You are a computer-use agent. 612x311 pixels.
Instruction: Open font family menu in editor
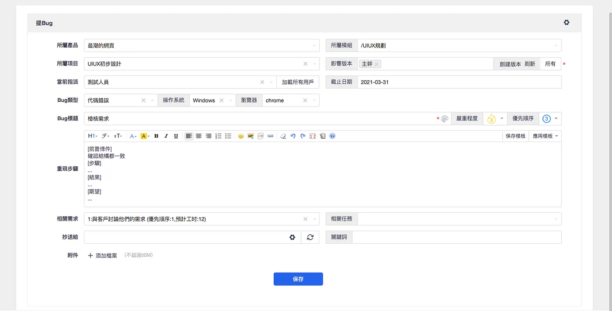pos(105,136)
